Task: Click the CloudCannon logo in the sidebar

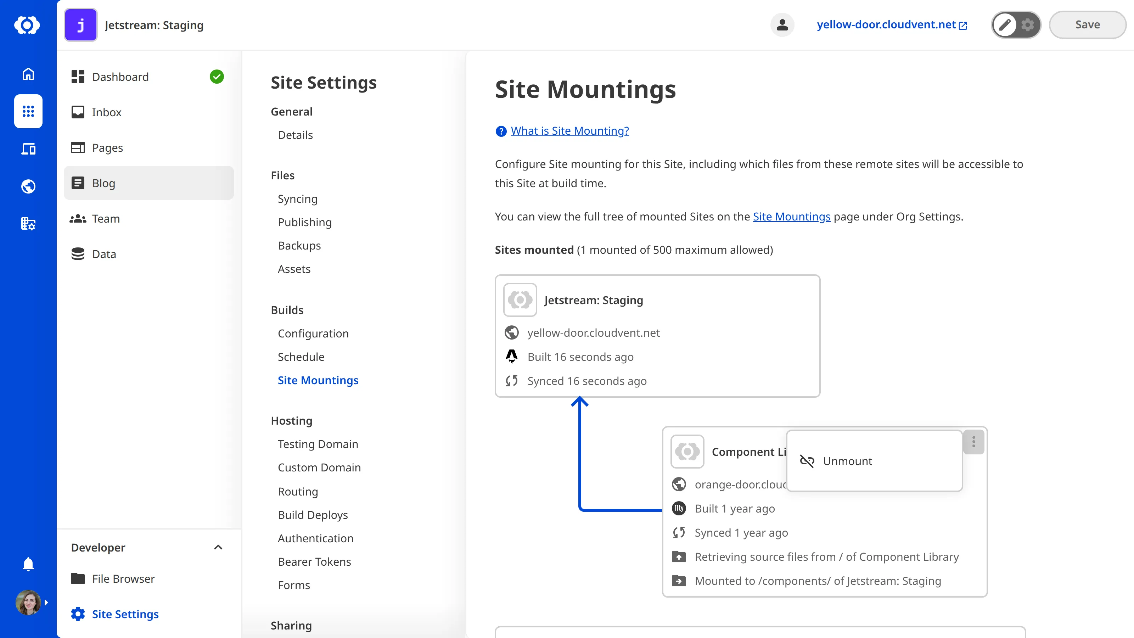Action: coord(28,25)
